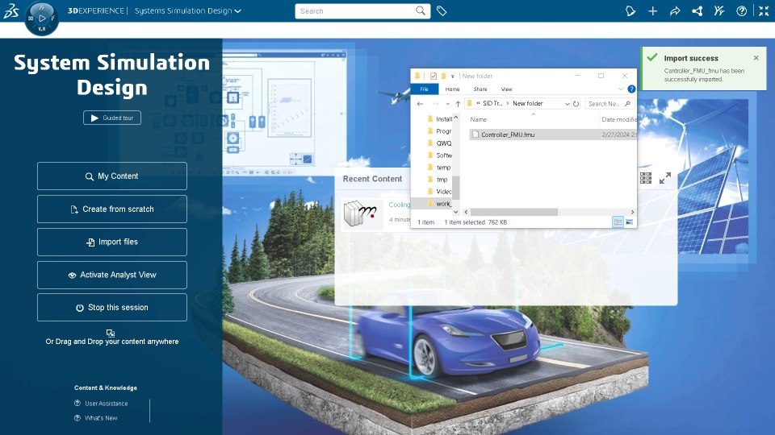
Task: Click the plus add icon in top bar
Action: pos(652,10)
